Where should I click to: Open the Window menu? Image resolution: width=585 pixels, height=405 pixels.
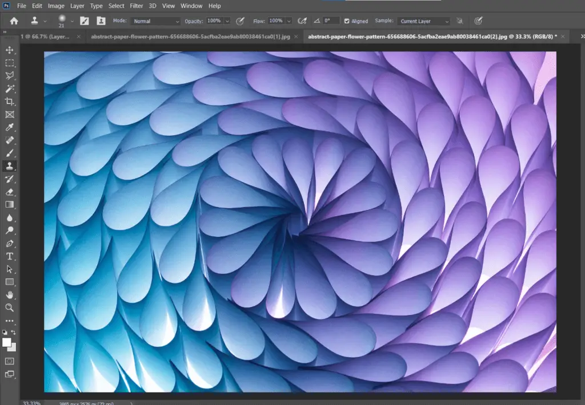191,6
